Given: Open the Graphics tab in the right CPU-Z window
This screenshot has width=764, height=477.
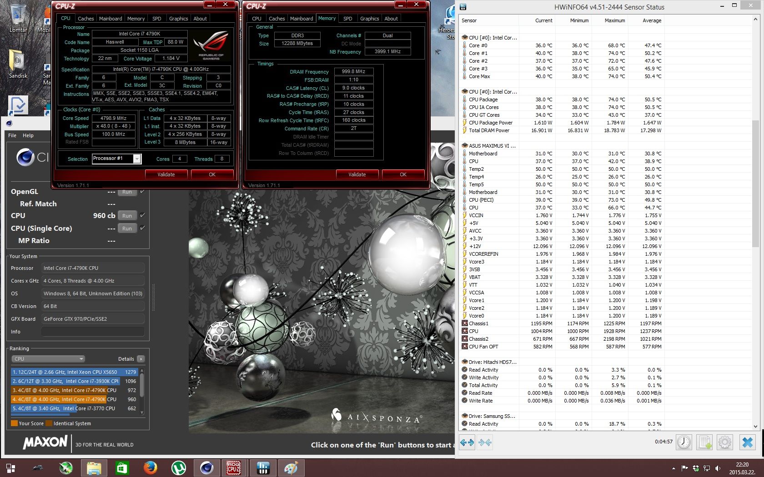Looking at the screenshot, I should [x=369, y=19].
